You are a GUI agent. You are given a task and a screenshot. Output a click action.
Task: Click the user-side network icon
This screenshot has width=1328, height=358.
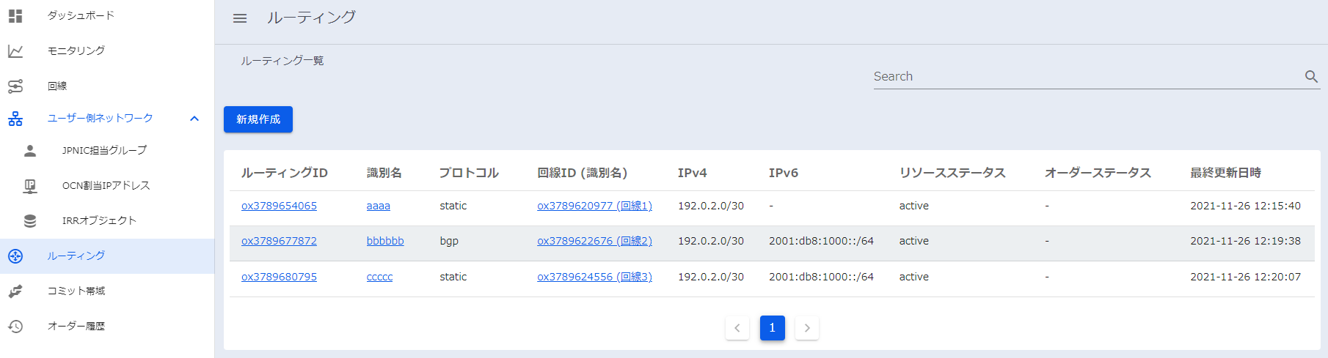[x=15, y=119]
